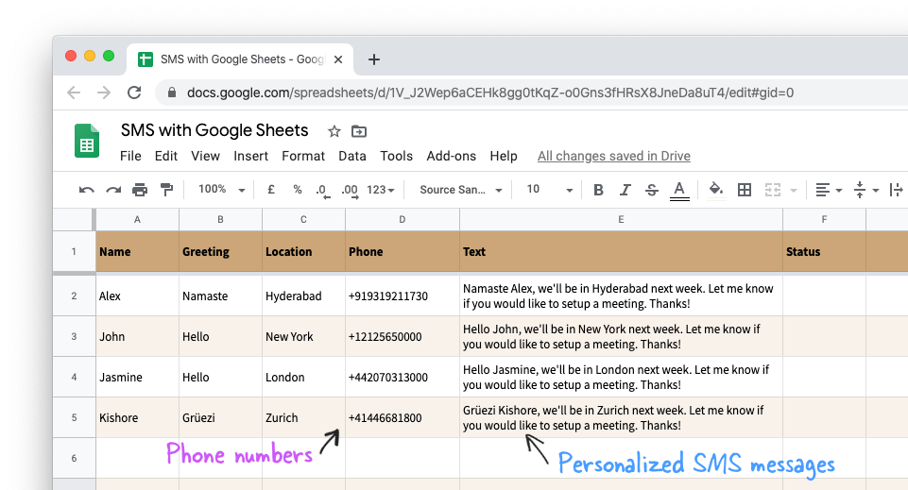Image resolution: width=908 pixels, height=490 pixels.
Task: Open a new browser tab
Action: 374,59
